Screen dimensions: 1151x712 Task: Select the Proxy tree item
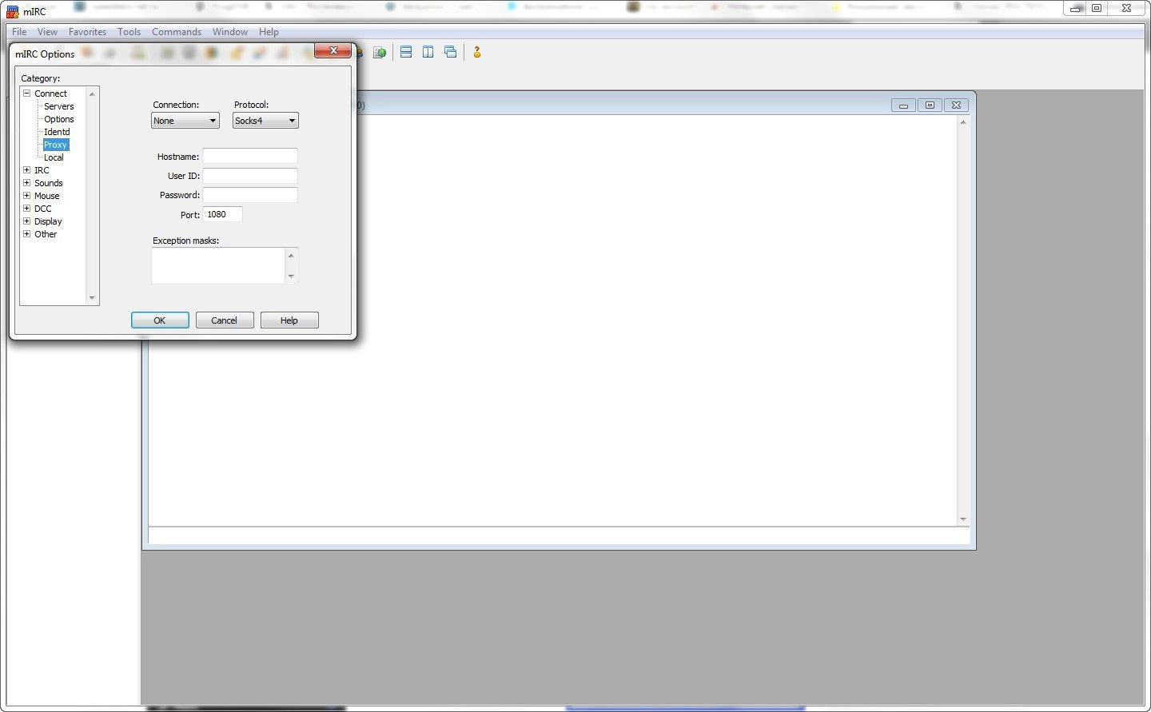tap(56, 145)
